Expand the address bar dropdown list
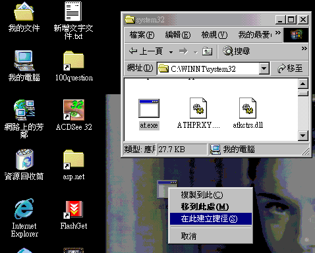Image resolution: width=315 pixels, height=253 pixels. click(x=264, y=69)
